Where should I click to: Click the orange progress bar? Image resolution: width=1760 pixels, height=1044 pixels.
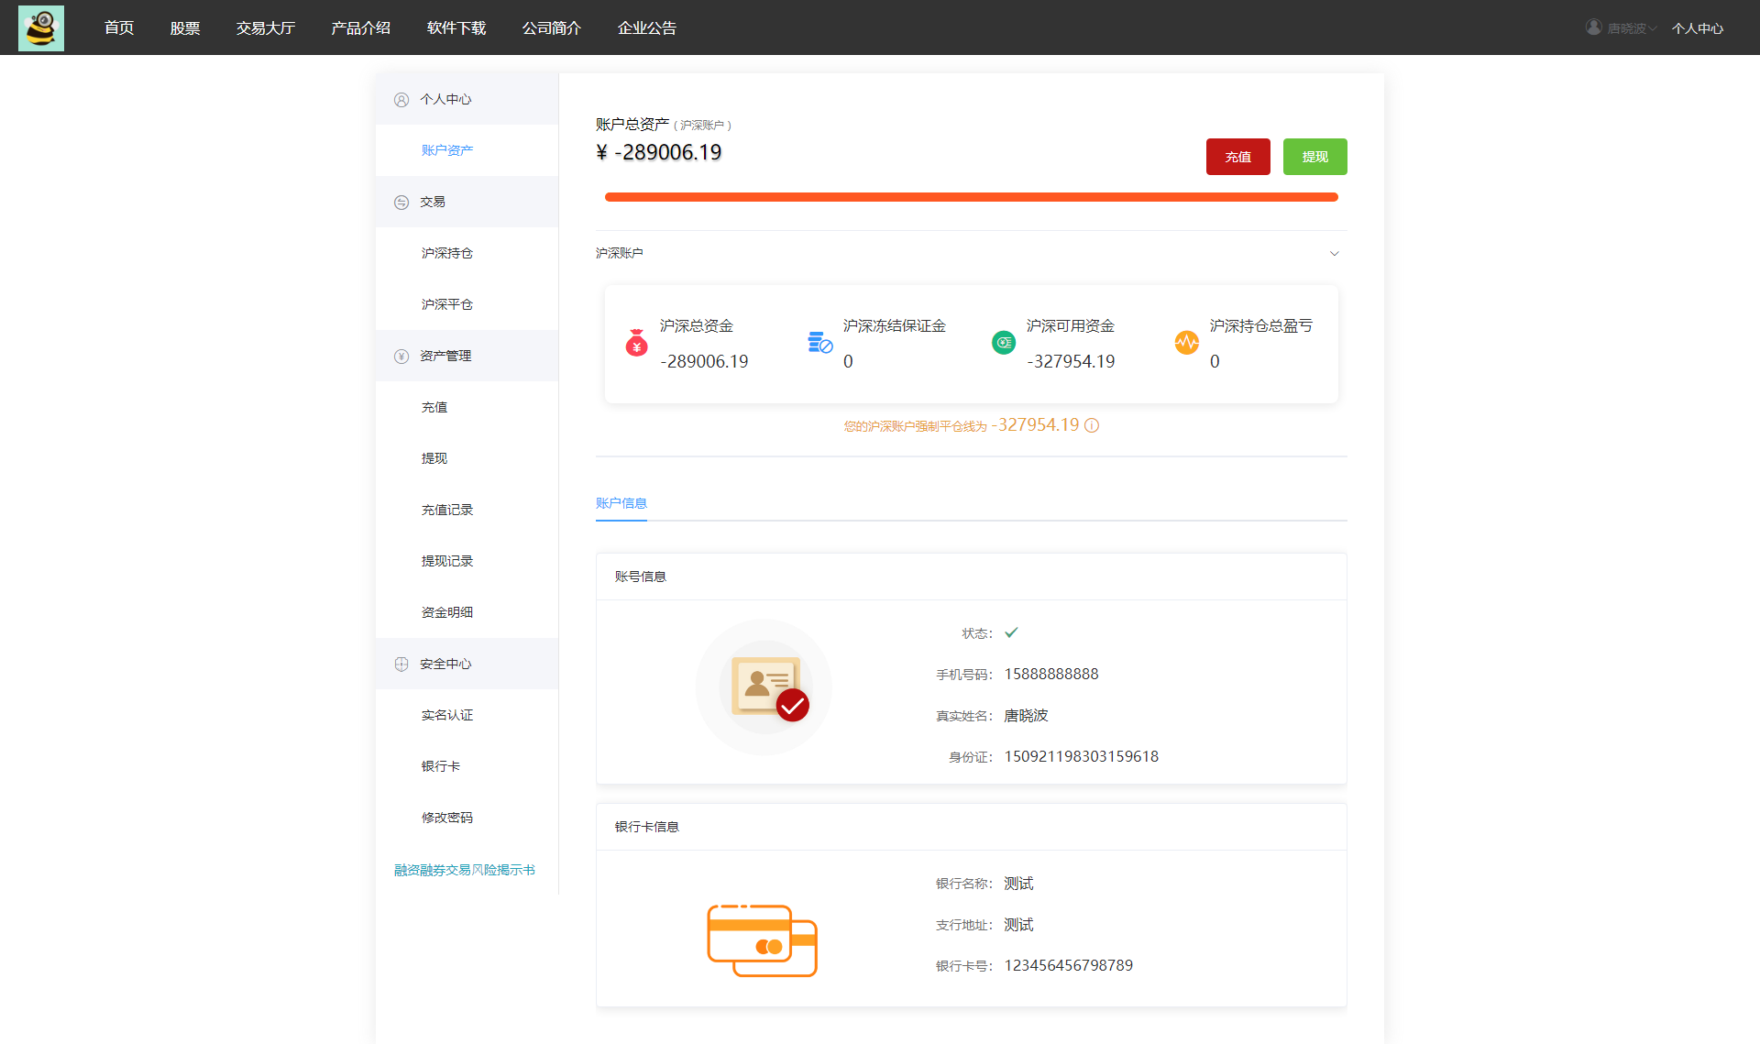pyautogui.click(x=971, y=196)
